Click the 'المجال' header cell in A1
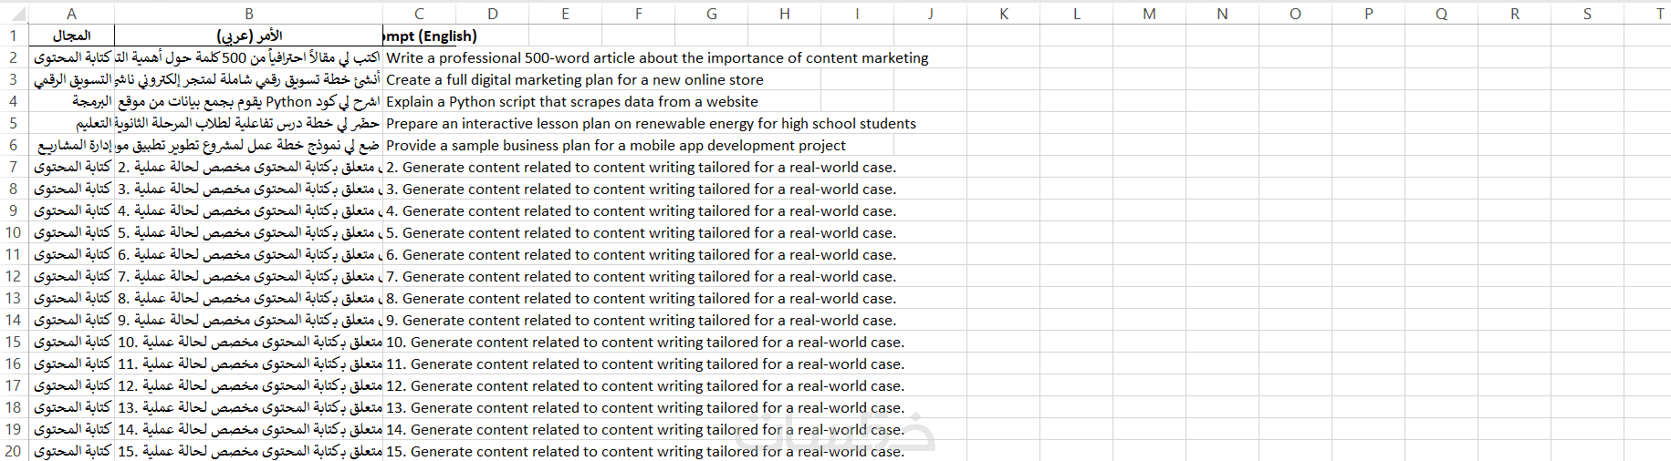 click(71, 36)
